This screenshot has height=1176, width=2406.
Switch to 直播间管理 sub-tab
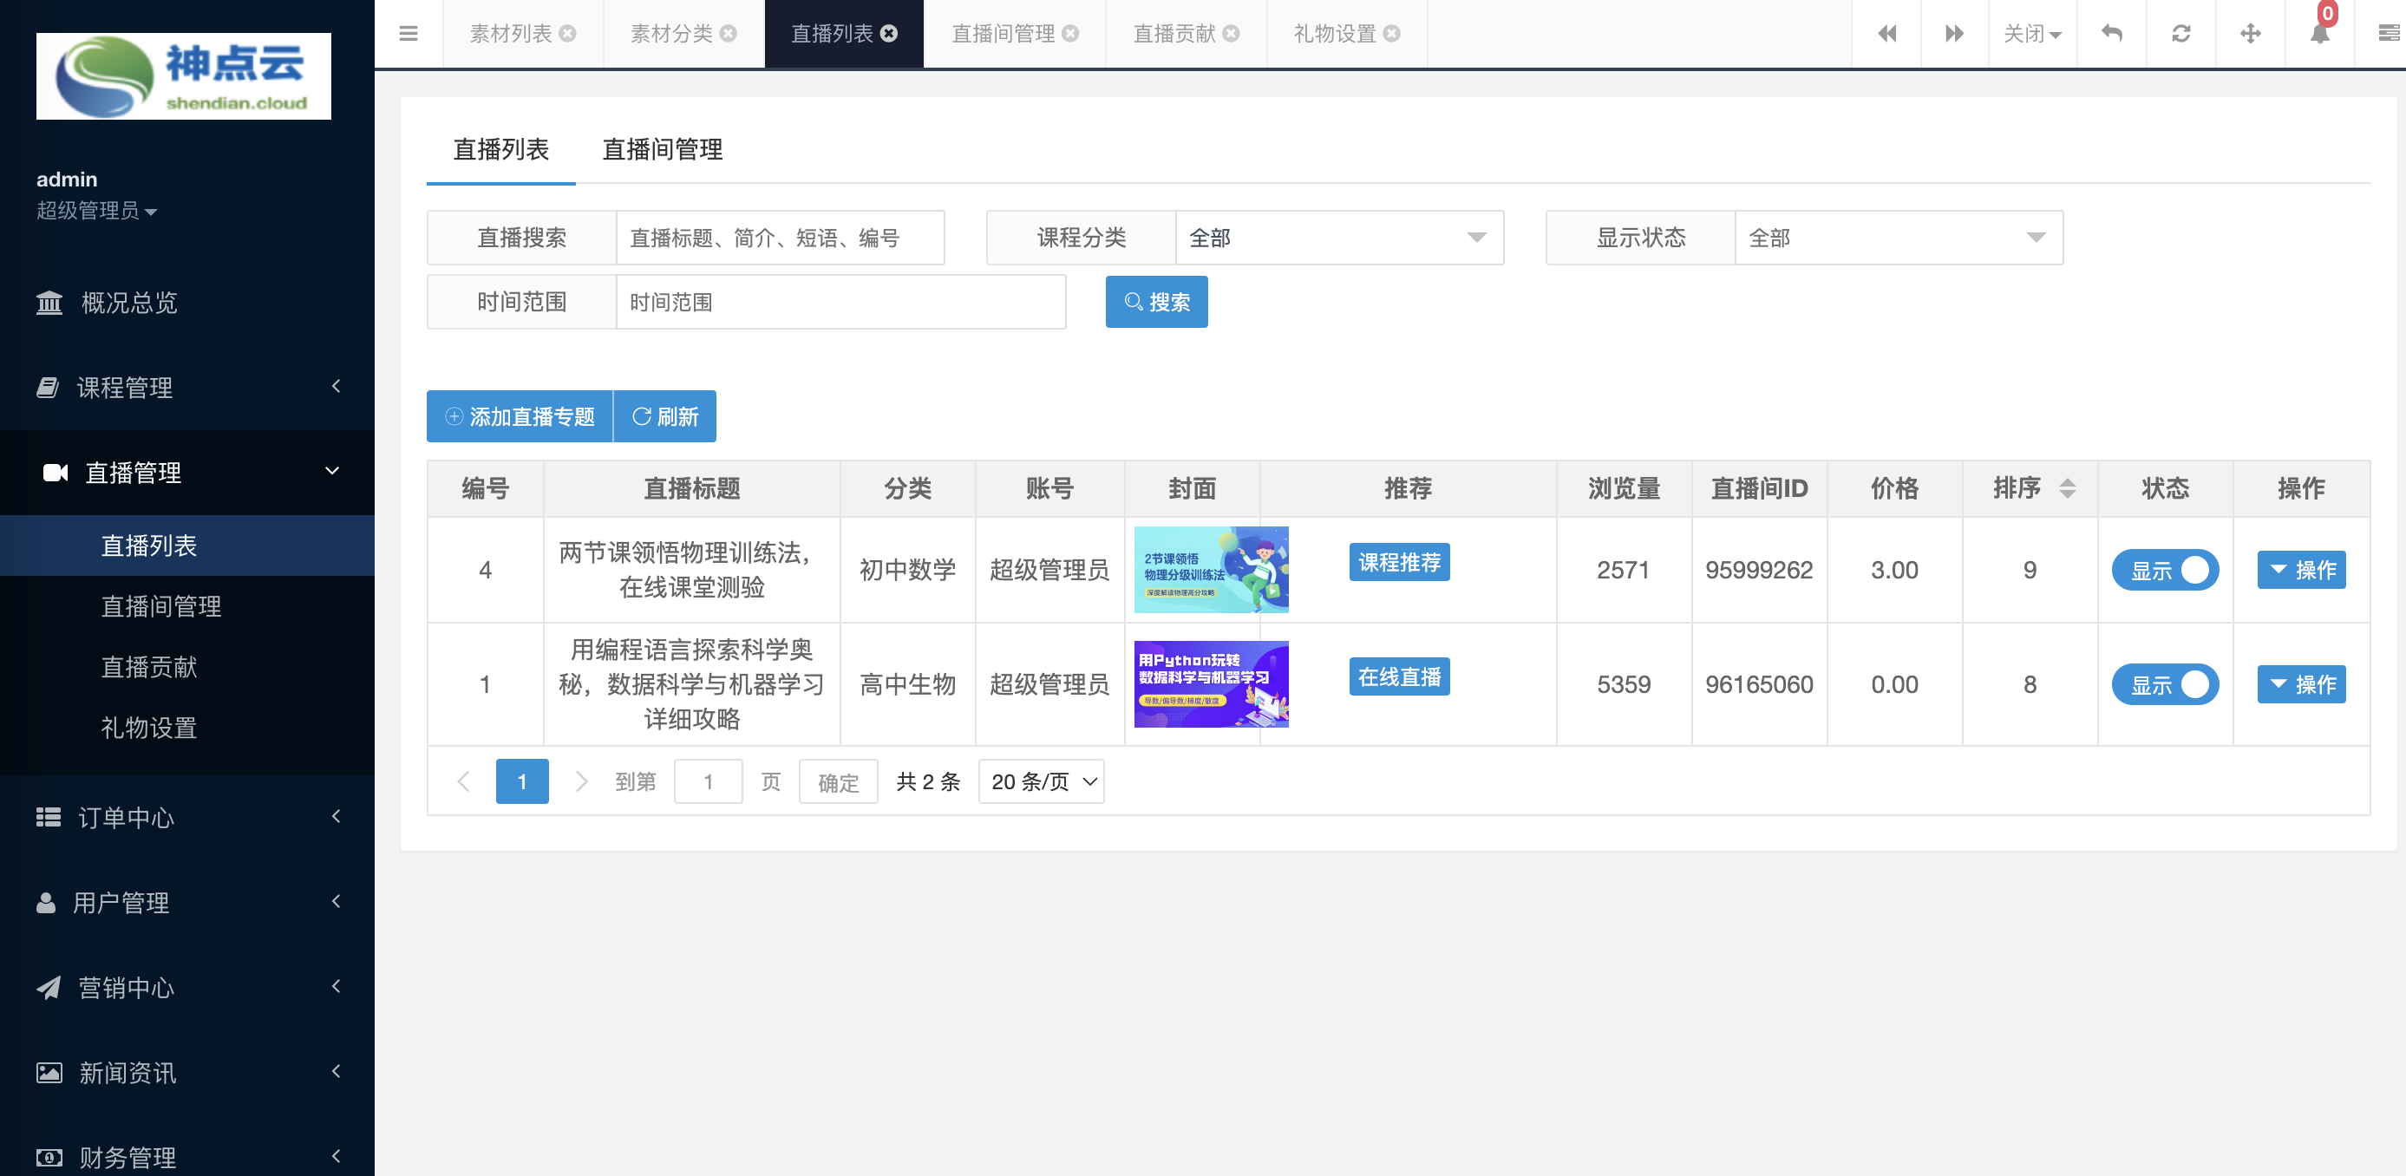pyautogui.click(x=662, y=149)
